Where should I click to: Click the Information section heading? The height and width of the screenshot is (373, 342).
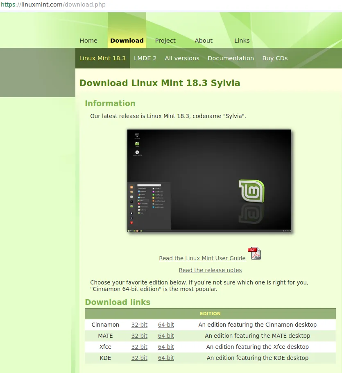pyautogui.click(x=110, y=103)
